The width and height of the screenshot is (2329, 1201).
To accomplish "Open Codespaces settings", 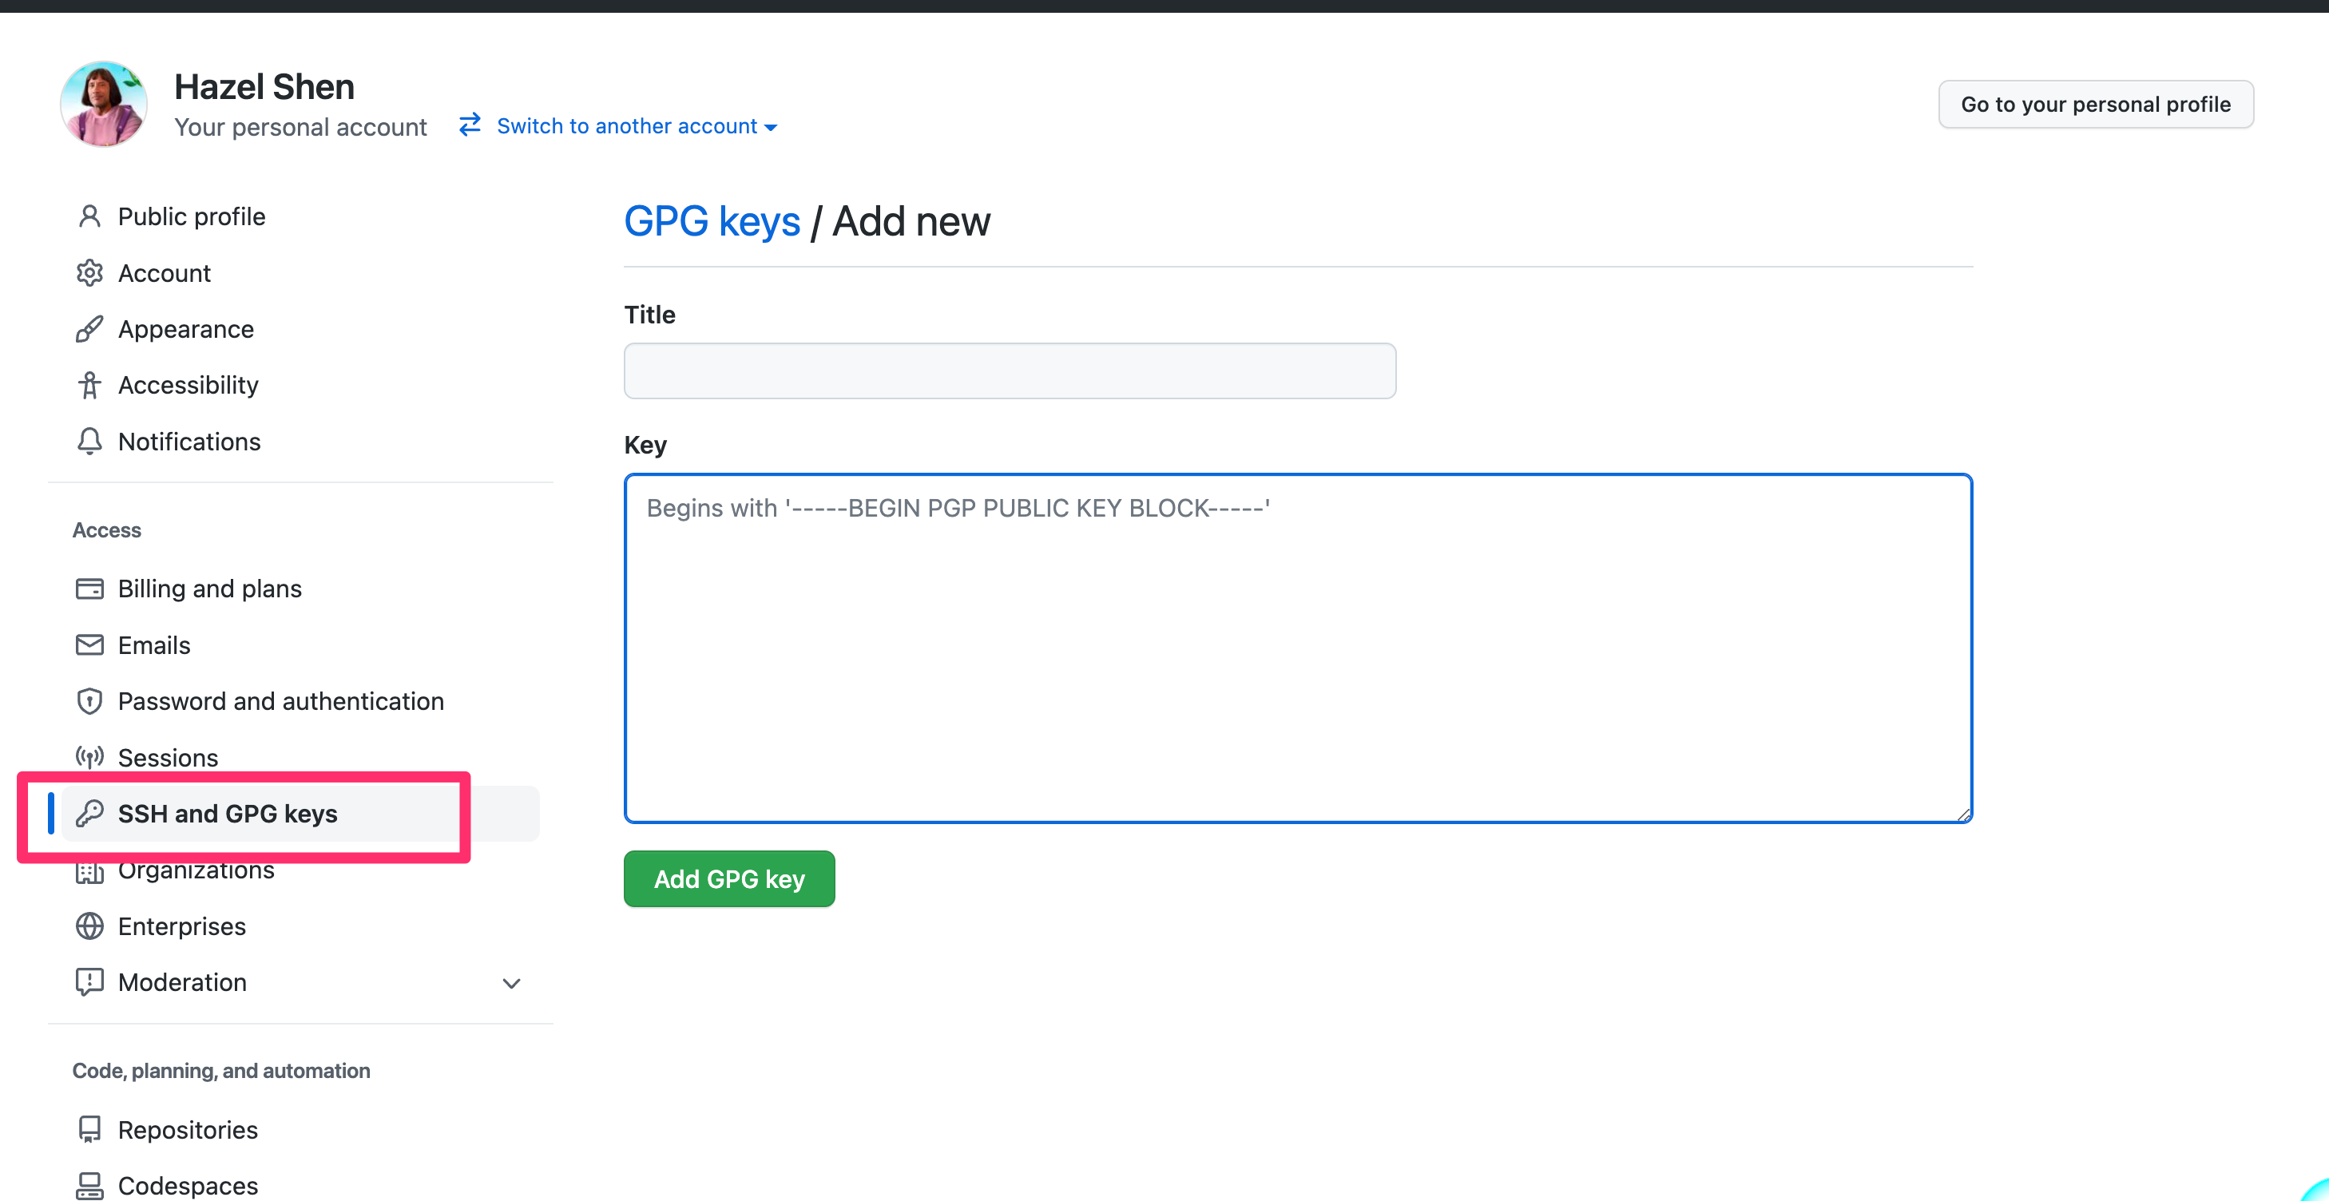I will click(300, 1186).
